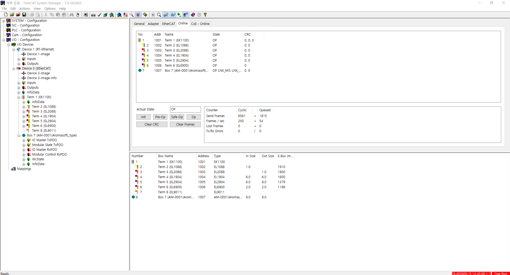Switch to the General tab
Image resolution: width=510 pixels, height=275 pixels.
tap(139, 24)
